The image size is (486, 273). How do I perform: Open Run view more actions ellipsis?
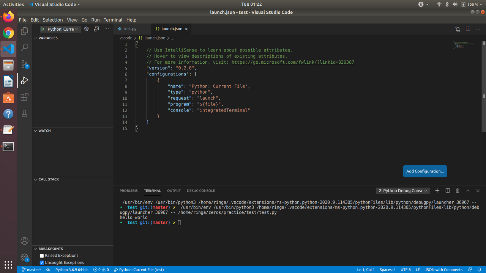(107, 29)
